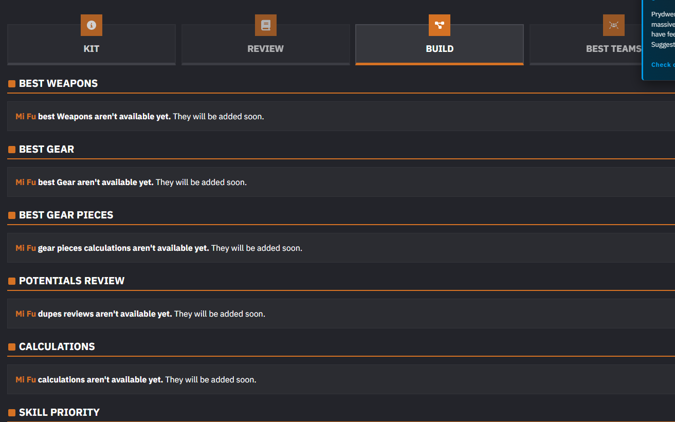675x422 pixels.
Task: Select the BUILD tab
Action: point(440,45)
